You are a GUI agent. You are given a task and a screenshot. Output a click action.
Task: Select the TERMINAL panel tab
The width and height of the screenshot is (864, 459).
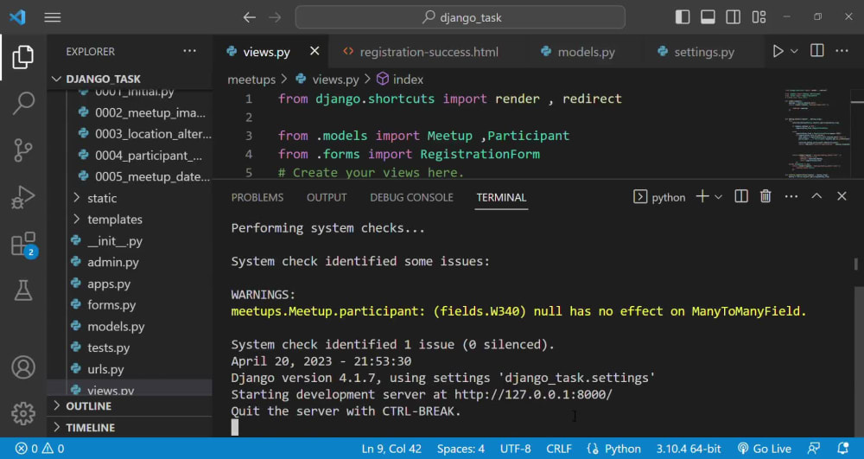[501, 197]
